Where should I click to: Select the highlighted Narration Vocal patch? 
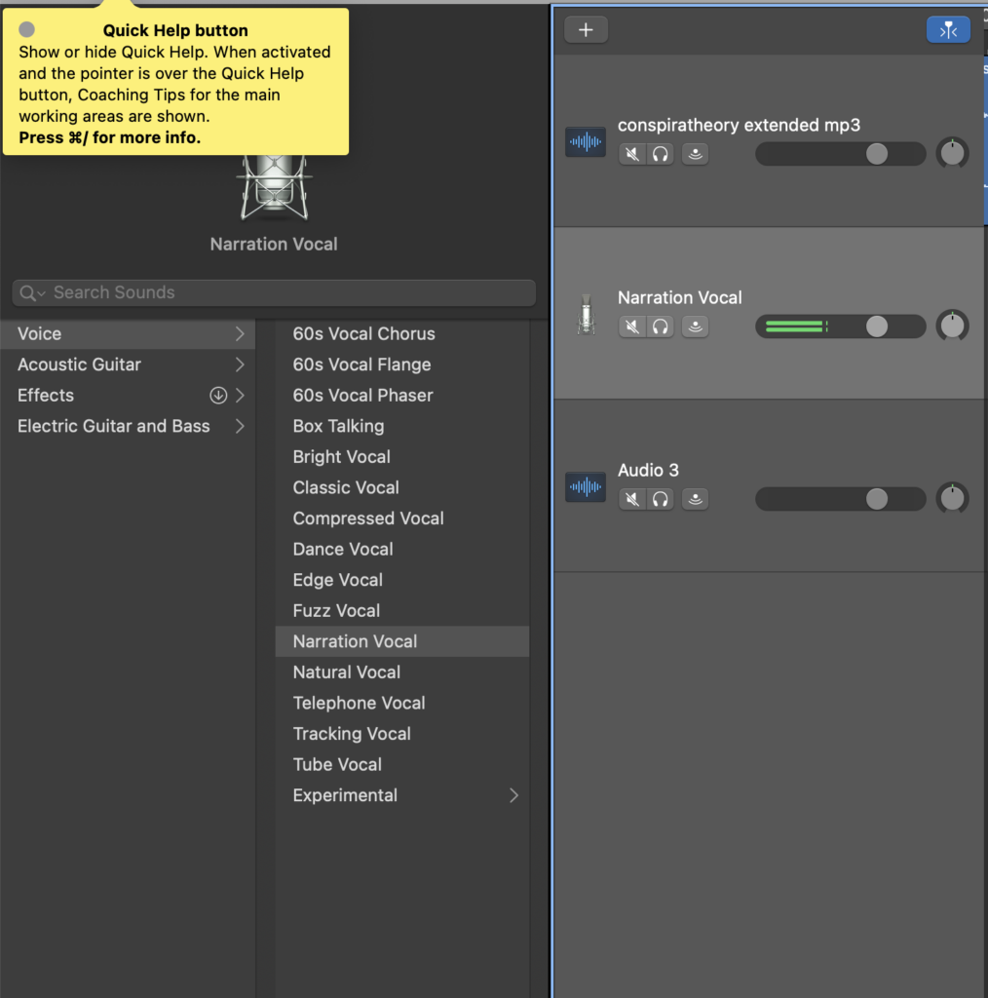click(402, 641)
